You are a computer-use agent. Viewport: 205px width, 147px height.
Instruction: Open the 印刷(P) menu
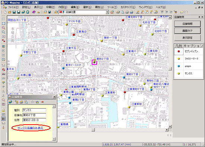[x=51, y=7]
